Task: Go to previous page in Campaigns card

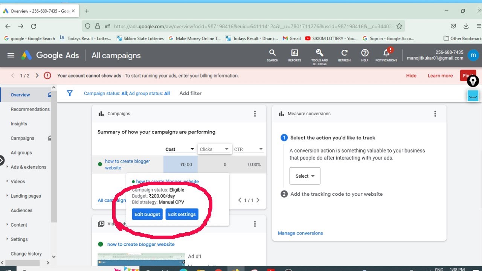Action: (x=240, y=200)
